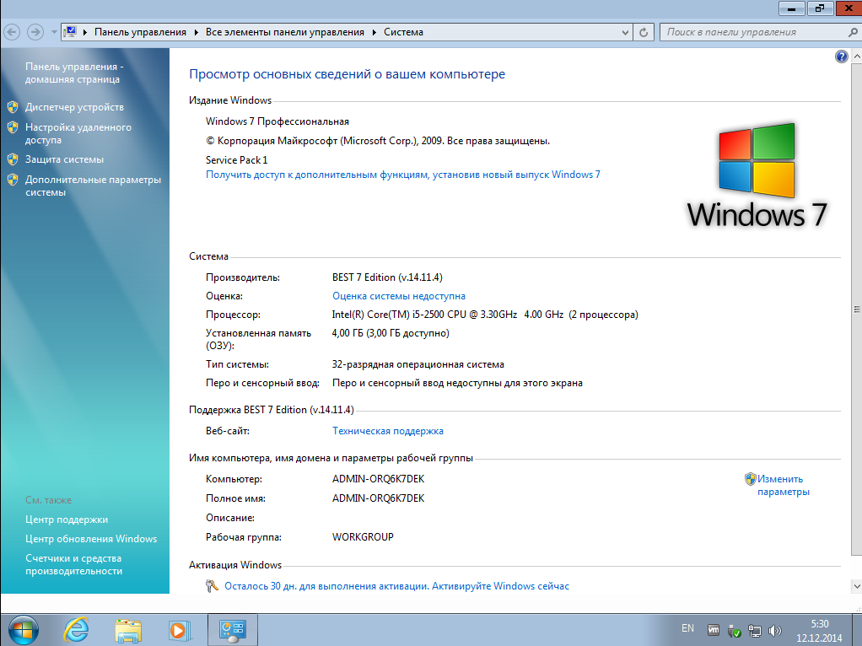Click the VMware tray icon
Image resolution: width=862 pixels, height=646 pixels.
click(x=714, y=629)
